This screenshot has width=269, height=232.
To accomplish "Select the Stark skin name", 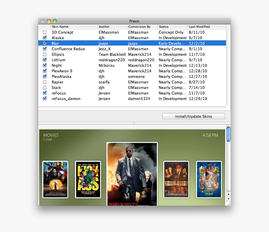I will 56,87.
